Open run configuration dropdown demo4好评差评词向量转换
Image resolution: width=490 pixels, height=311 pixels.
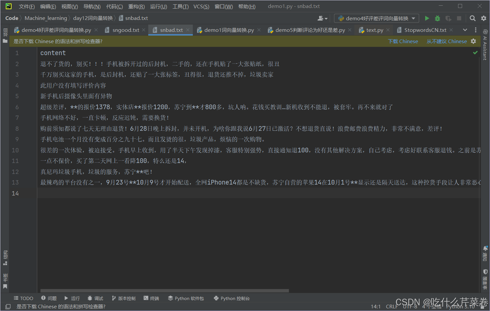(x=377, y=18)
